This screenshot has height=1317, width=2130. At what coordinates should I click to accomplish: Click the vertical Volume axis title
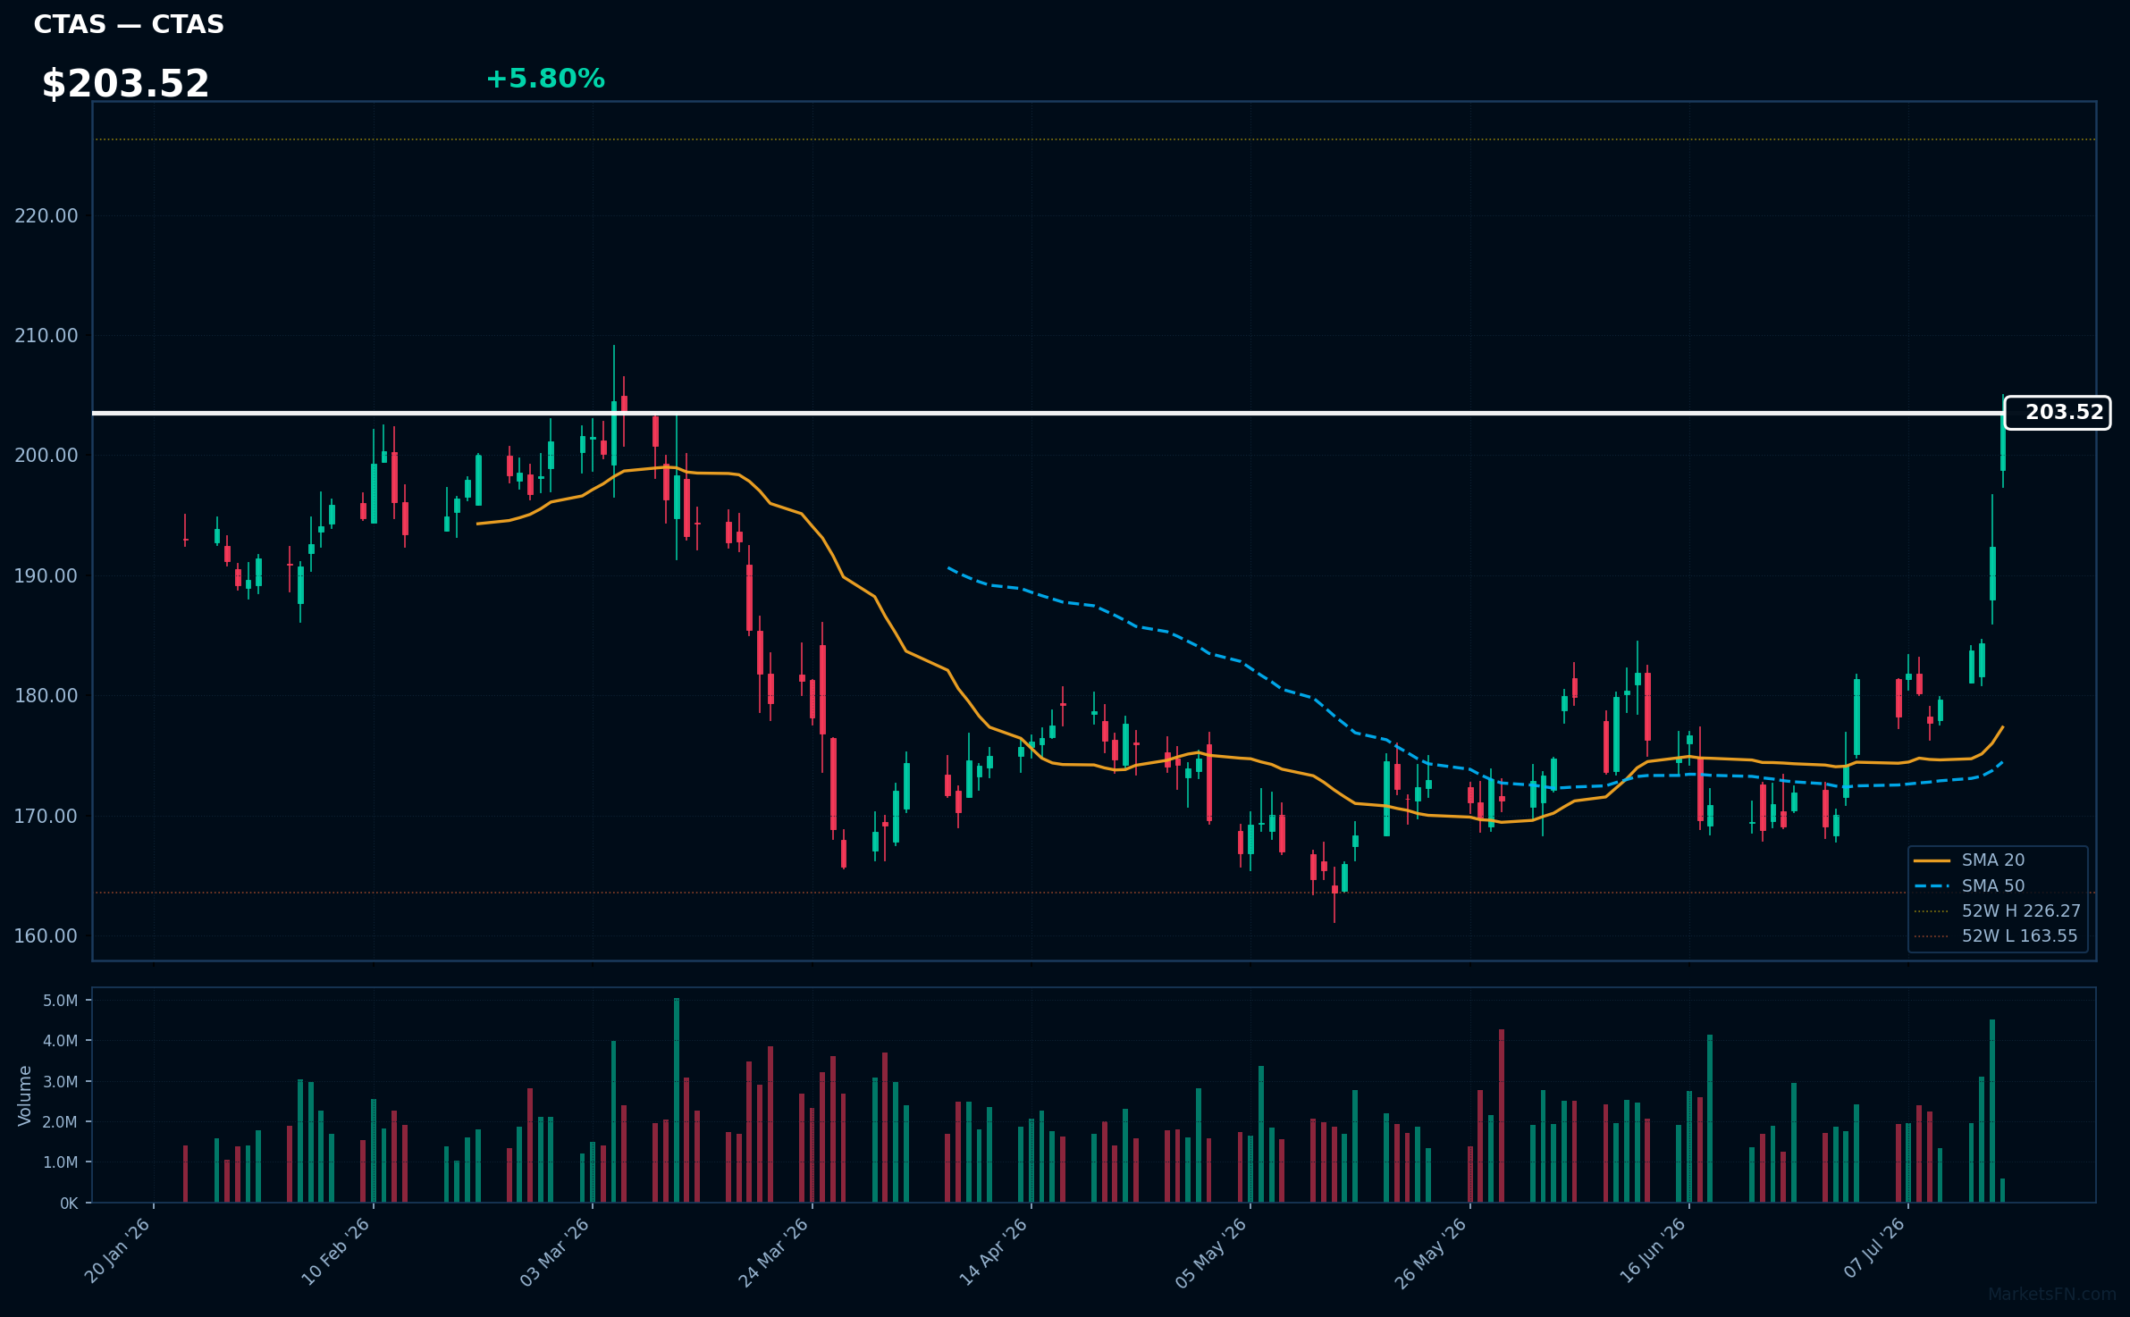[x=25, y=1095]
